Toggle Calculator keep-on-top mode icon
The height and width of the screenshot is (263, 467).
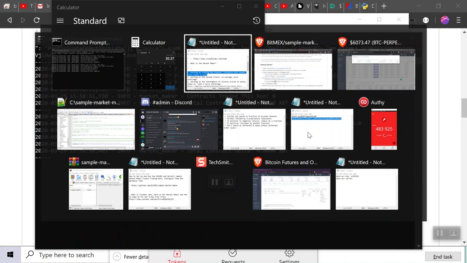point(121,21)
